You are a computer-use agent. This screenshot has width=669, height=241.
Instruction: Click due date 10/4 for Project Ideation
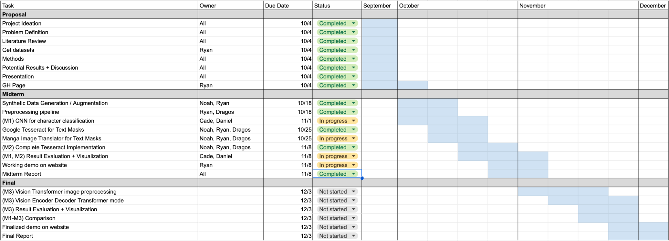point(288,23)
